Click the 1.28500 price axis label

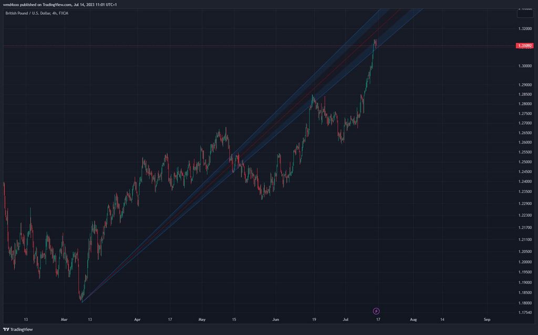525,94
